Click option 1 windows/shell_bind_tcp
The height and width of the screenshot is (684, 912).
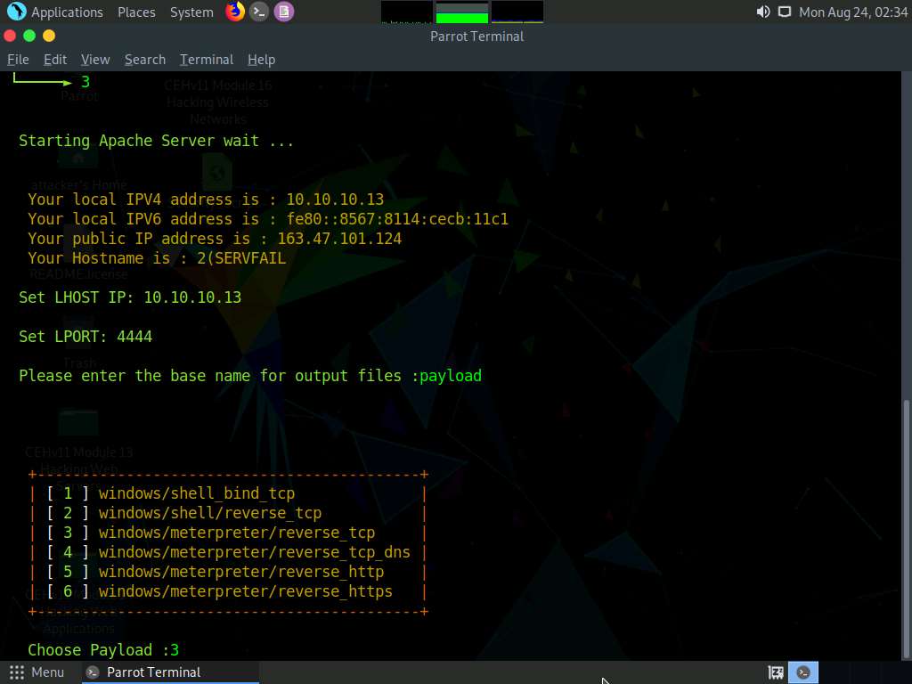(x=197, y=493)
